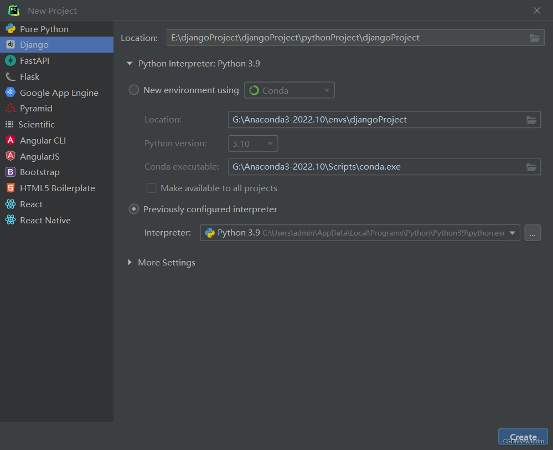Click the PyCharm logo in title bar
The image size is (553, 450).
pos(14,11)
